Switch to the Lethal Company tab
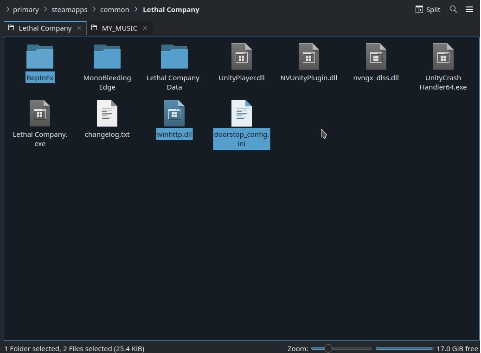Image resolution: width=481 pixels, height=353 pixels. 45,28
